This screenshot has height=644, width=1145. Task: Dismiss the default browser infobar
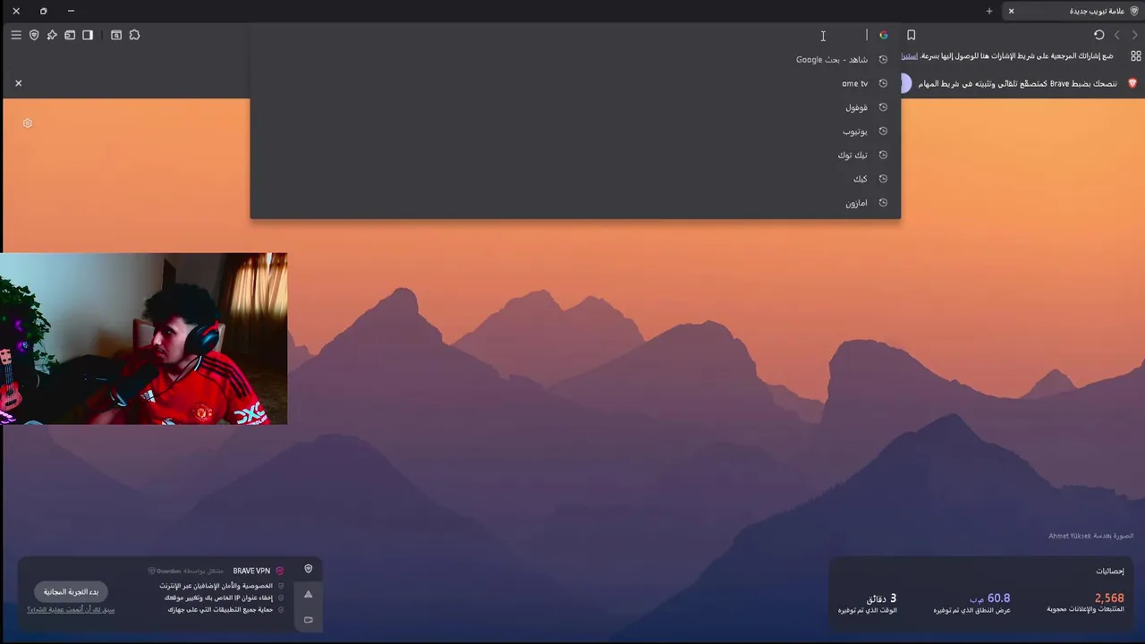coord(18,83)
